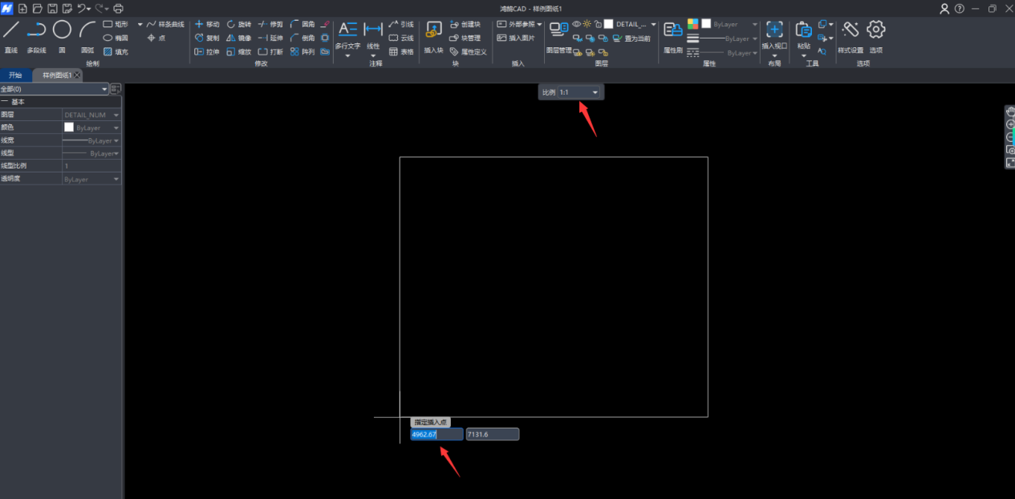Open the 比例 1:1 scale dropdown
The width and height of the screenshot is (1015, 499).
coord(579,92)
